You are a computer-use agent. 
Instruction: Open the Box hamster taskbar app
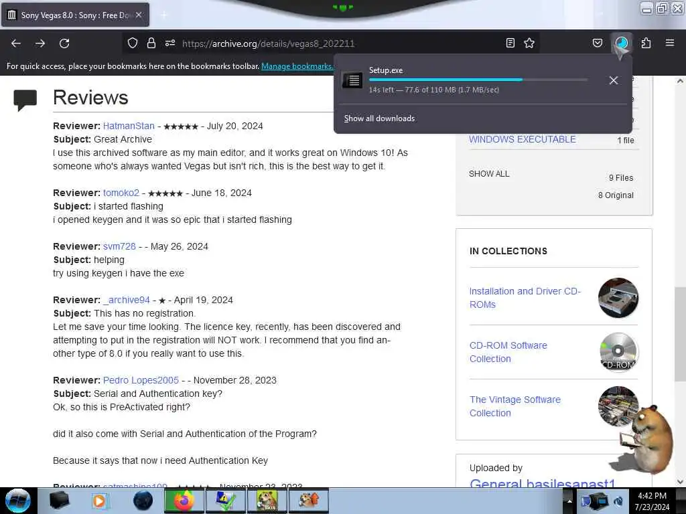pyautogui.click(x=267, y=501)
